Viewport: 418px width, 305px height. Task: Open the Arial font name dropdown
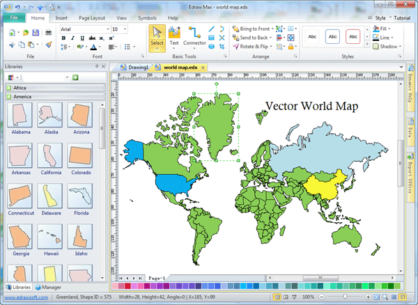(107, 29)
